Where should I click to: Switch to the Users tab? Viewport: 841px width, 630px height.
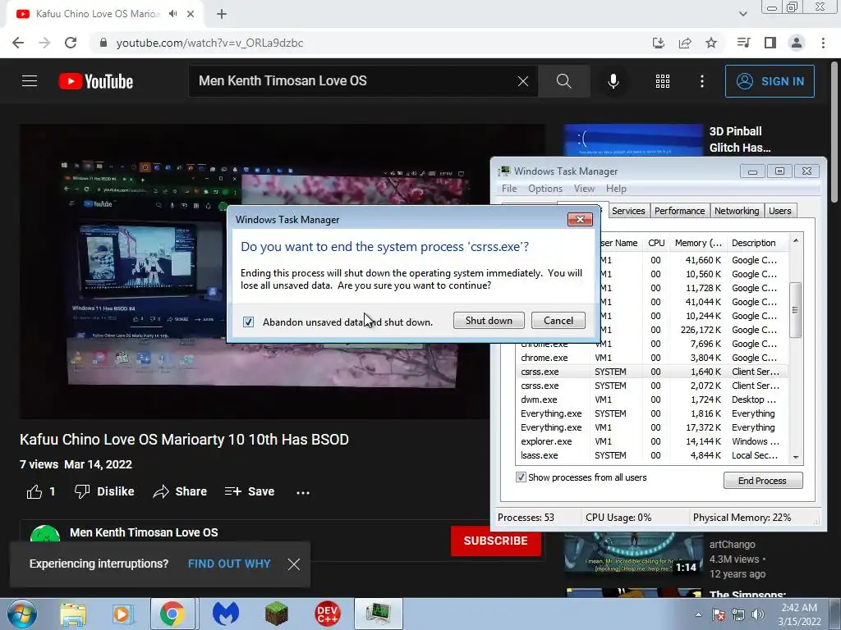click(780, 211)
